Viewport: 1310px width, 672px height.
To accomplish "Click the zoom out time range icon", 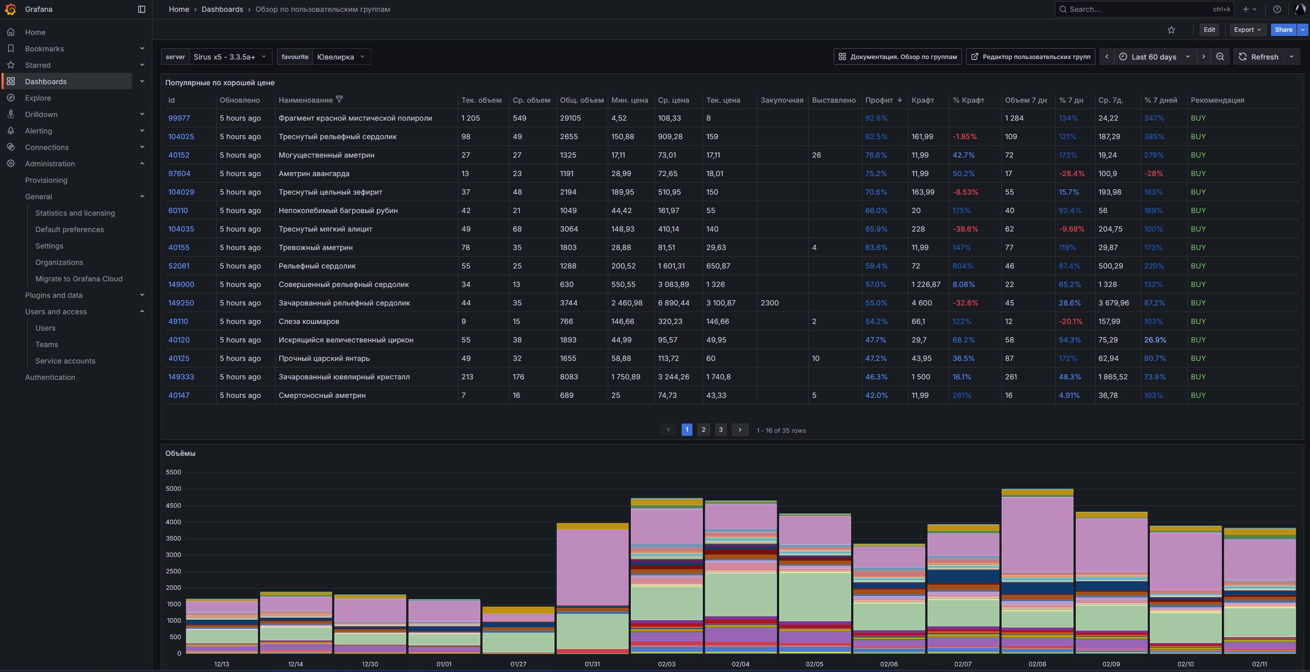I will (1220, 56).
